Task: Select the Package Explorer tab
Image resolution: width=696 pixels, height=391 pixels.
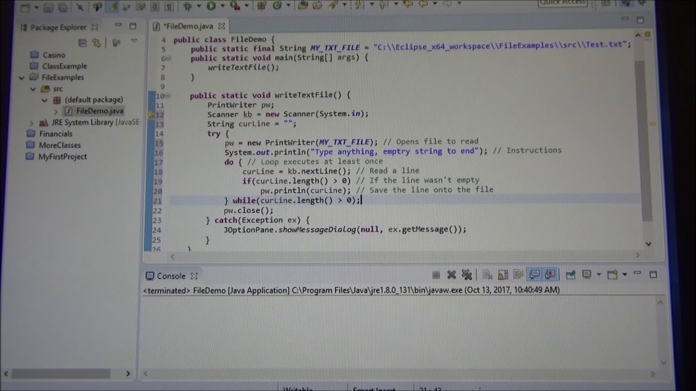Action: 58,27
